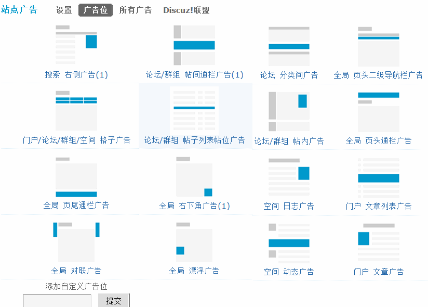The width and height of the screenshot is (428, 307).
Task: Open the 广告位 tab
Action: (95, 10)
